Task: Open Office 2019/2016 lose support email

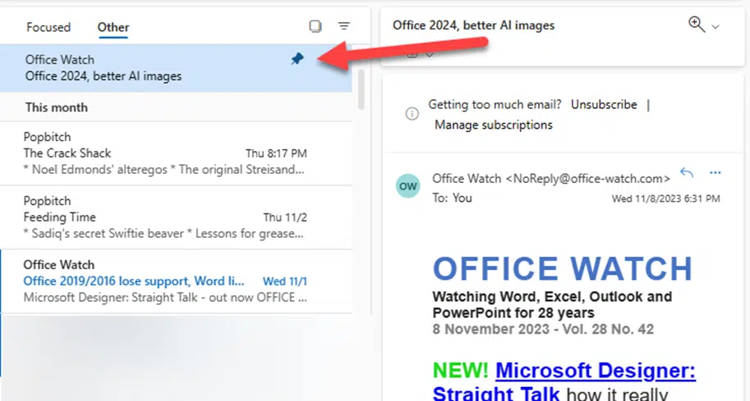Action: pyautogui.click(x=176, y=281)
